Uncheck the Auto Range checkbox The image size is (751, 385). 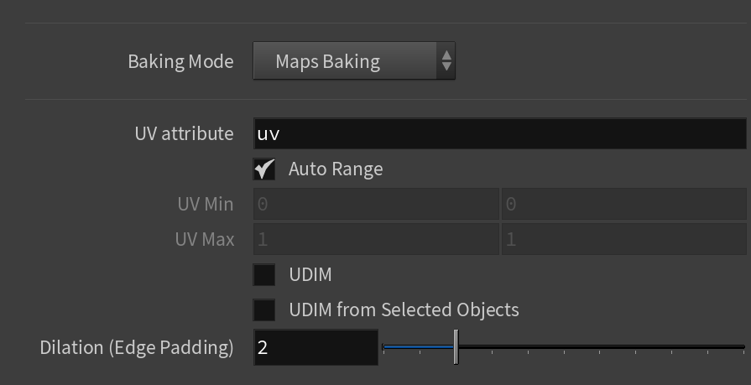click(264, 169)
